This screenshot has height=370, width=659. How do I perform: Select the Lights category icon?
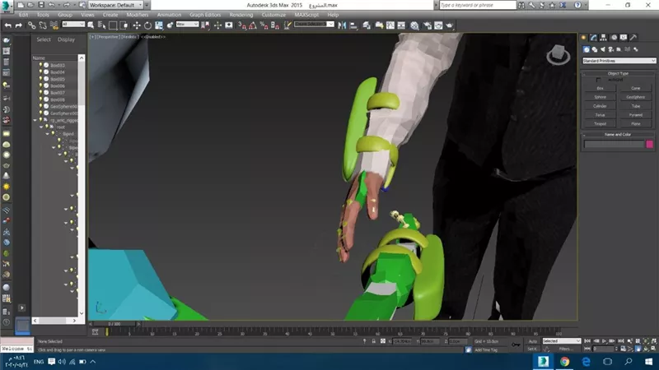point(603,49)
